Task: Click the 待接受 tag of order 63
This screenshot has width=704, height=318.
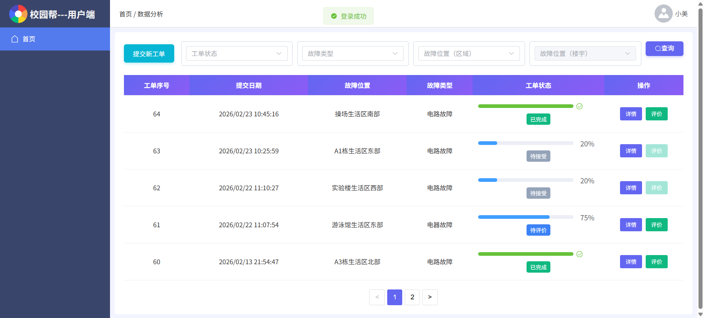Action: pyautogui.click(x=538, y=156)
